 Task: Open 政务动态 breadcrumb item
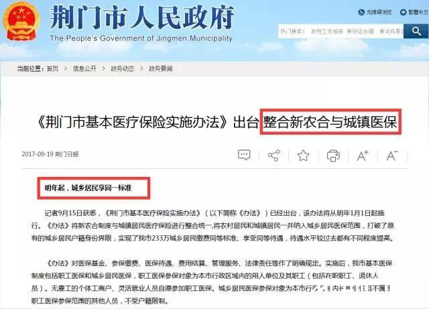(x=122, y=68)
